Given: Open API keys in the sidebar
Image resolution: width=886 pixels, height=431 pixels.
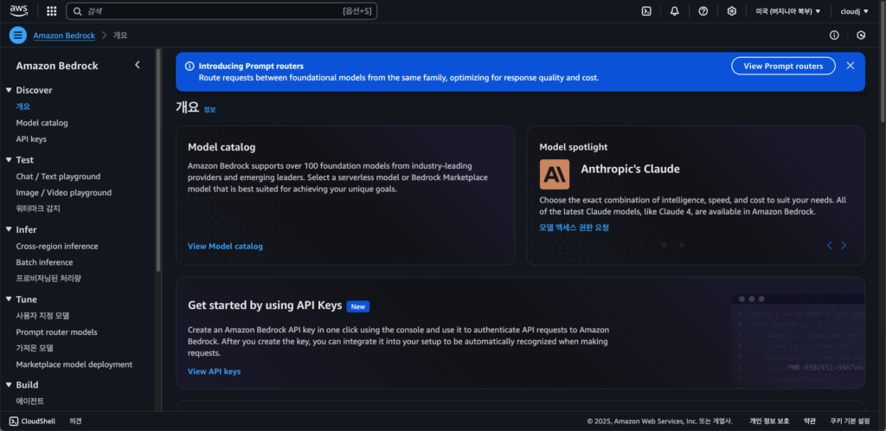Looking at the screenshot, I should point(31,138).
